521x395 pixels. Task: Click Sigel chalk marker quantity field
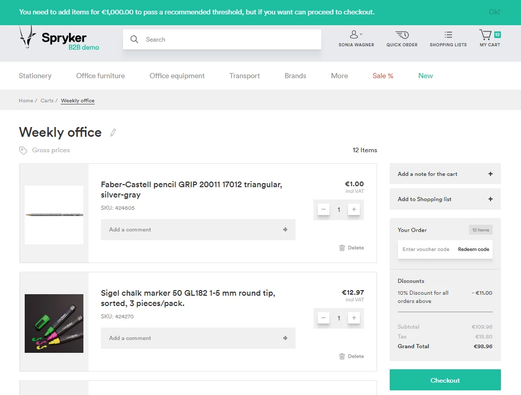(339, 318)
